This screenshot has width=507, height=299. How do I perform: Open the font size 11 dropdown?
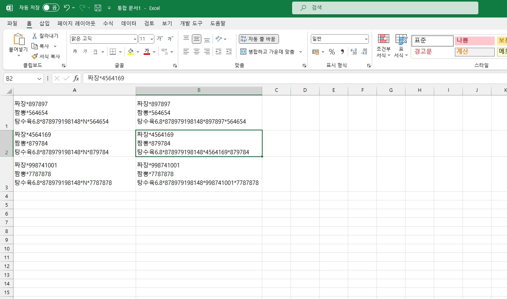pyautogui.click(x=152, y=39)
